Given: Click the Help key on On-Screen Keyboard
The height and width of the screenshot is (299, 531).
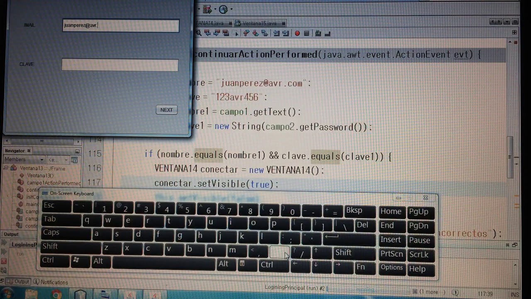Looking at the screenshot, I should click(x=421, y=270).
